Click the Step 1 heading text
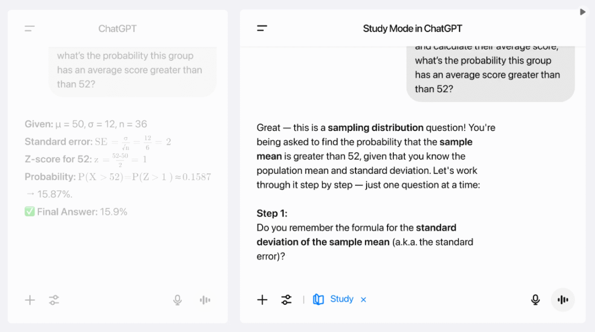The height and width of the screenshot is (332, 595). pos(272,213)
